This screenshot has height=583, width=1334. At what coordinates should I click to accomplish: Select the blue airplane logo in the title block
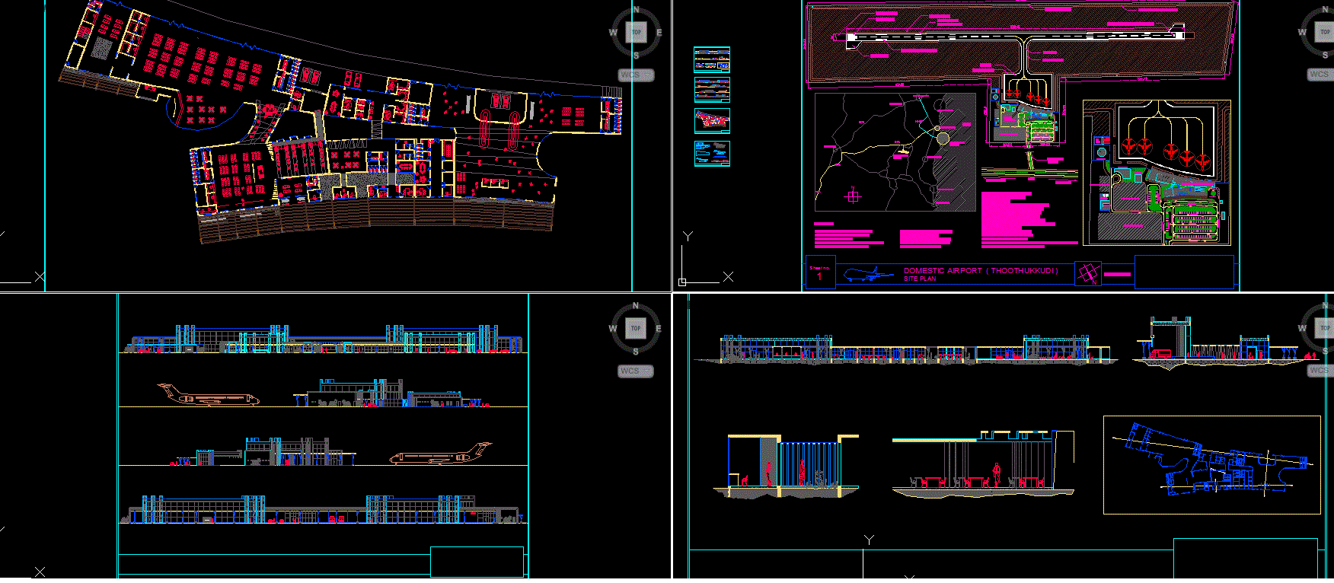pyautogui.click(x=868, y=274)
